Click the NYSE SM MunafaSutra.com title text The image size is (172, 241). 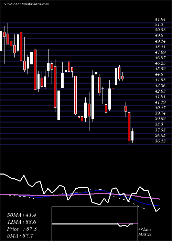tap(26, 4)
